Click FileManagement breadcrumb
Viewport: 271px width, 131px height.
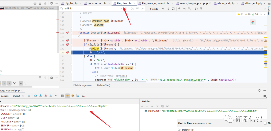pyautogui.click(x=83, y=85)
